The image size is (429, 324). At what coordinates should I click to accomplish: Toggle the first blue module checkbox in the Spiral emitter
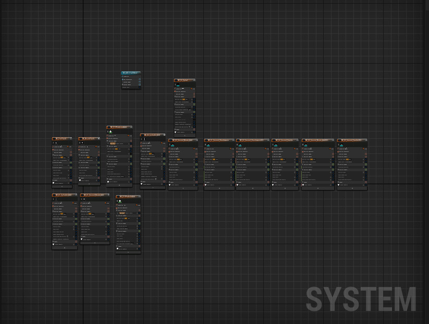point(194,99)
